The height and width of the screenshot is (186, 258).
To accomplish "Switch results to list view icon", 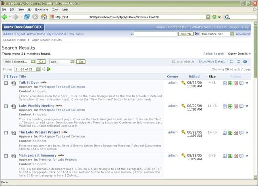I will pyautogui.click(x=231, y=62).
